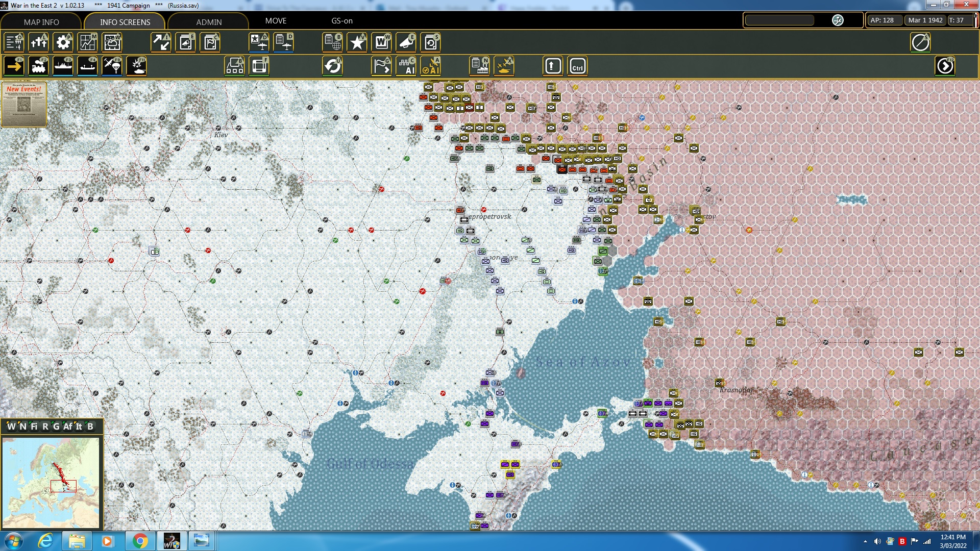Click the Krasnodar city label on map

pyautogui.click(x=737, y=390)
